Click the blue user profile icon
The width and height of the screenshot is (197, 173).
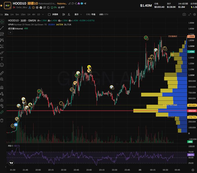pos(30,8)
